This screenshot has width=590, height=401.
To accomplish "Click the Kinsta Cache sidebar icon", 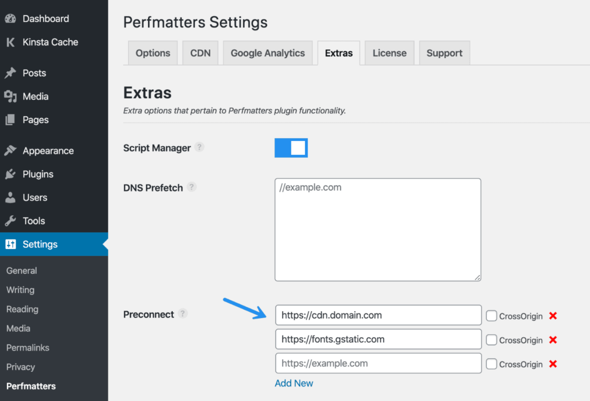I will (10, 42).
